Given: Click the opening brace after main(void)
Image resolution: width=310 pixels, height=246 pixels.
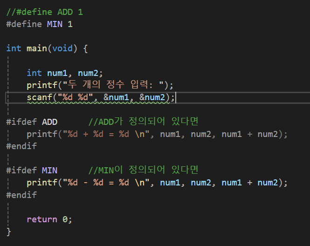Looking at the screenshot, I should tap(85, 49).
